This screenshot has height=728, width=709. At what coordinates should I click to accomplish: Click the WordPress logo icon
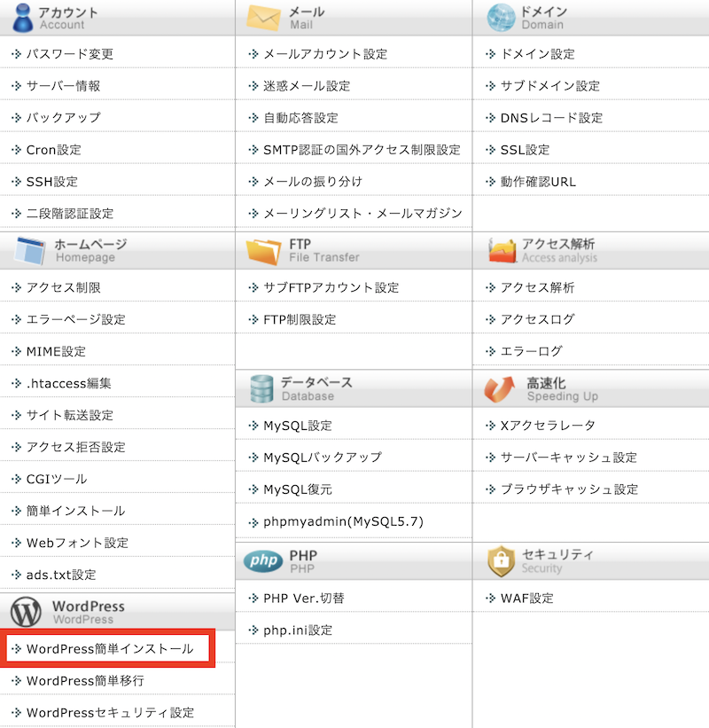coord(26,612)
